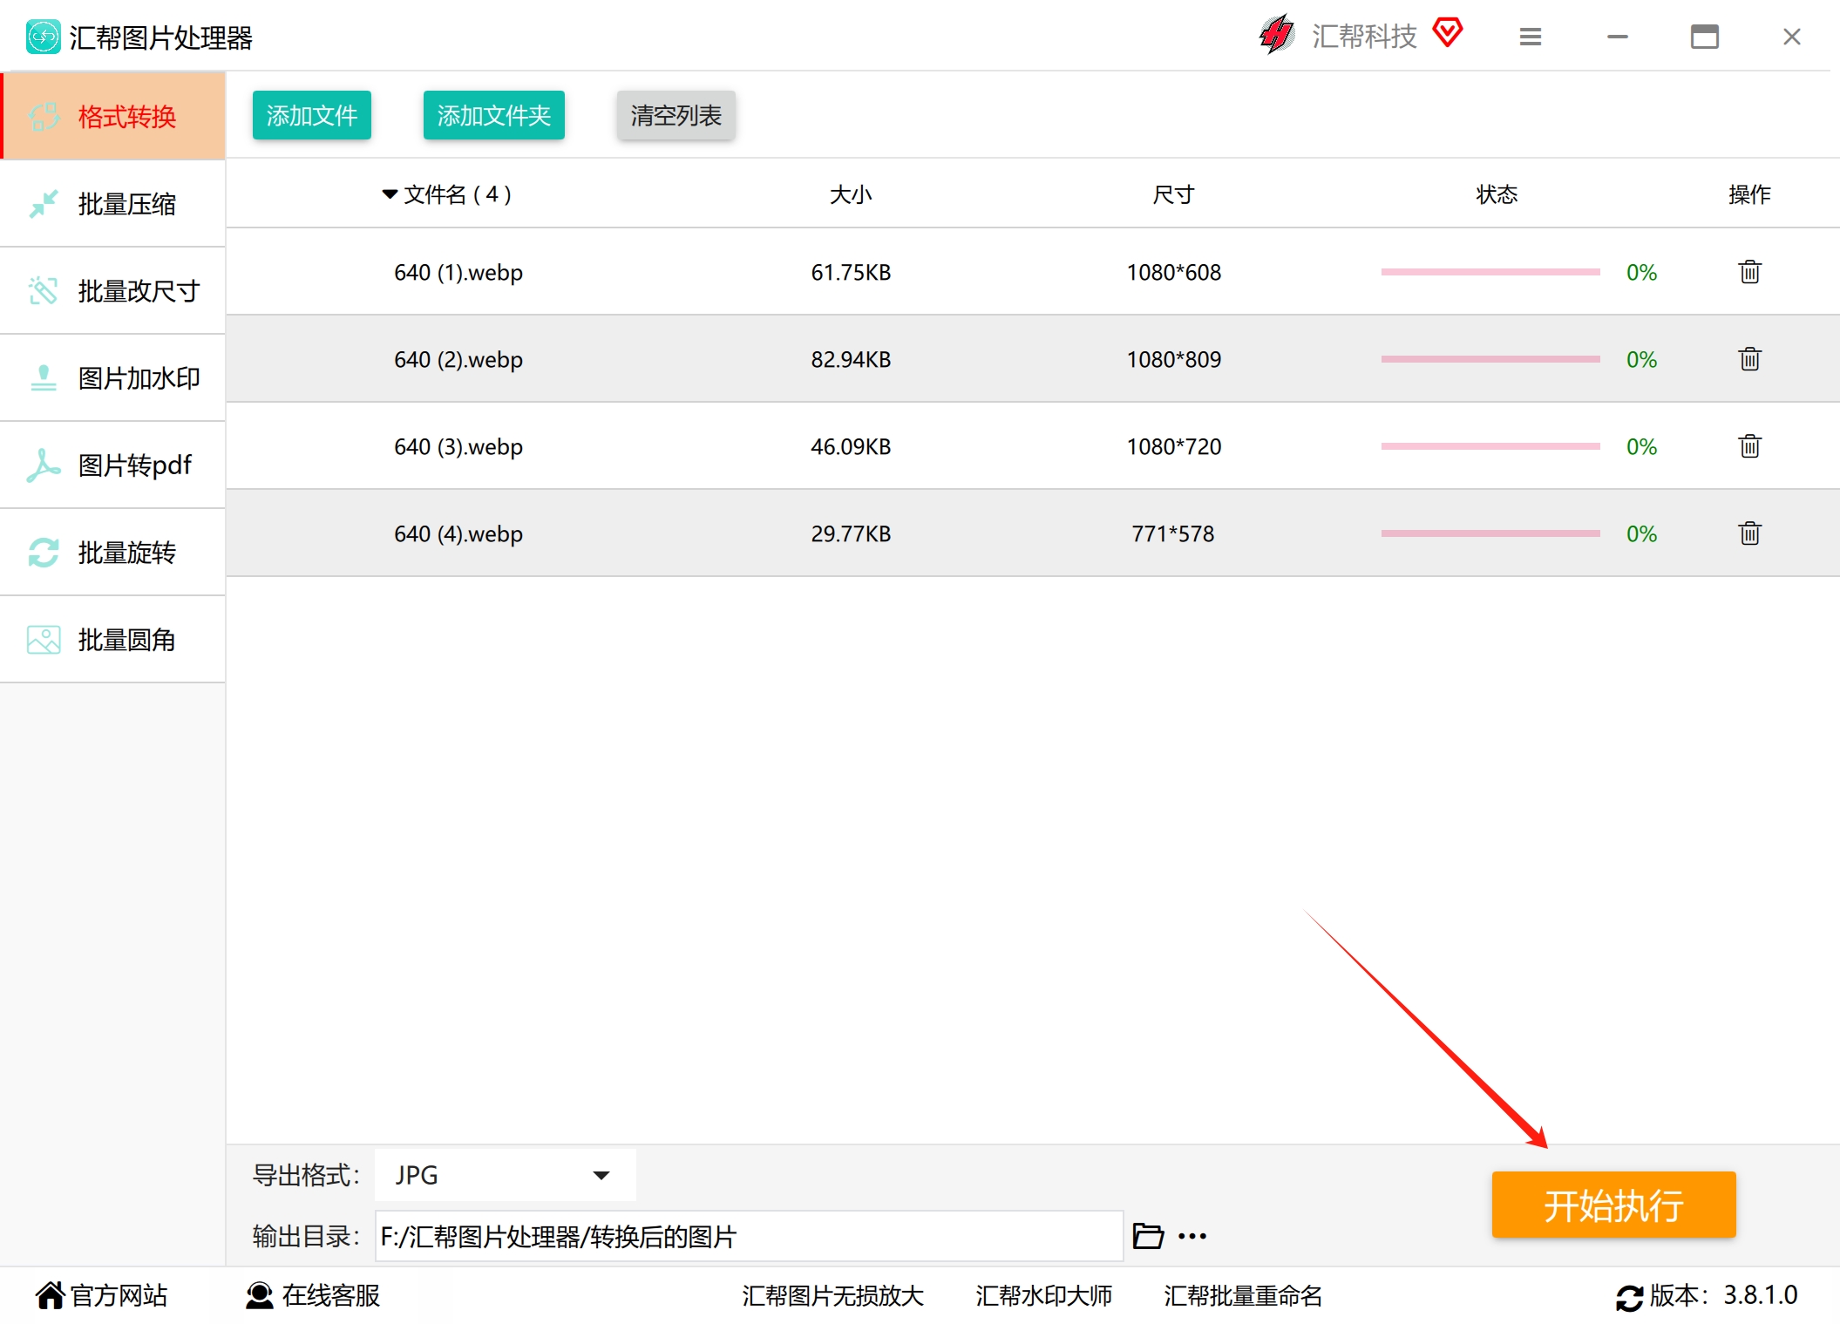Open the 导出格式 JPG dropdown

[x=506, y=1175]
